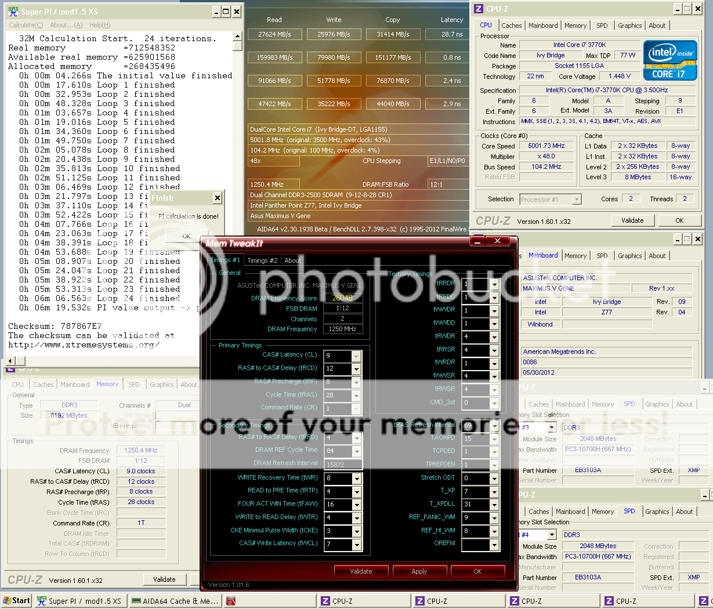Click OK in the PI calculation dialog
This screenshot has width=713, height=609.
point(186,236)
